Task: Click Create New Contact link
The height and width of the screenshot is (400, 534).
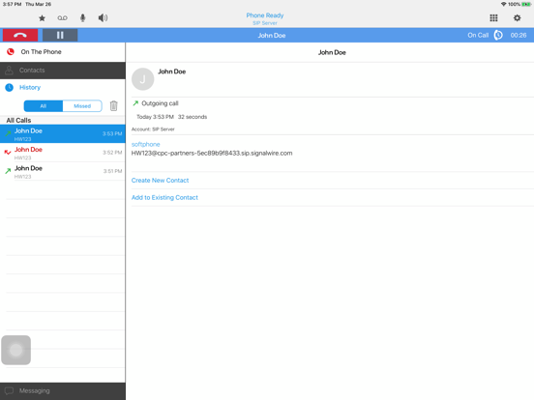Action: pos(160,181)
